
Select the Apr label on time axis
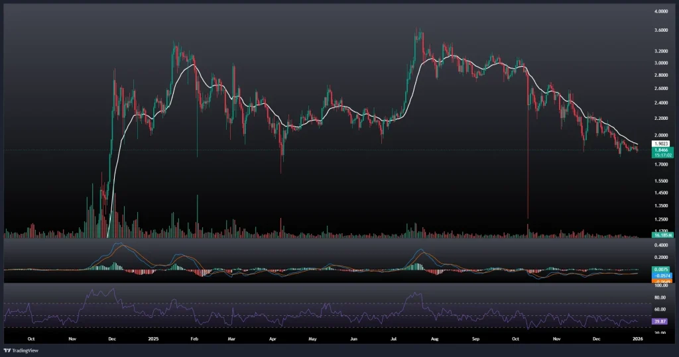click(x=273, y=338)
